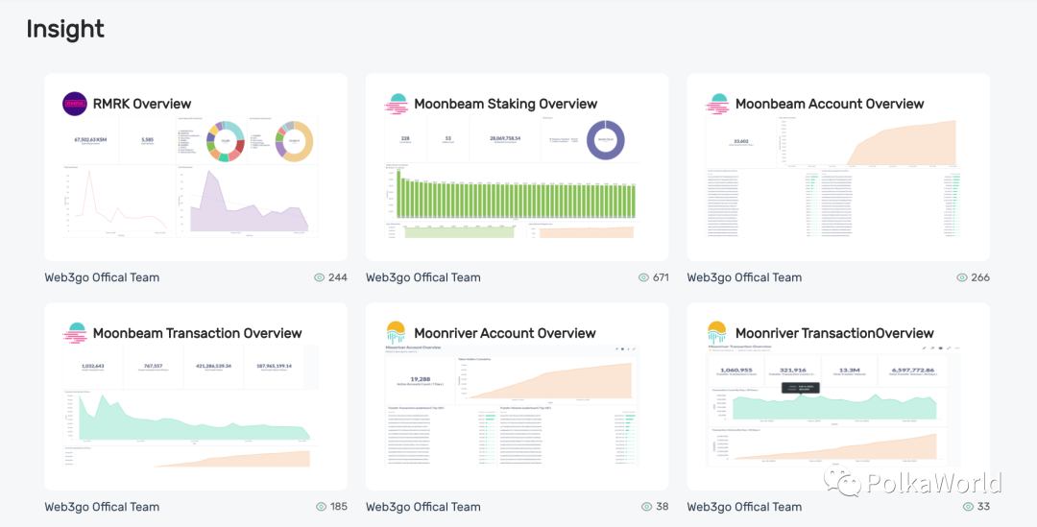Click the RMRK logo icon
The width and height of the screenshot is (1037, 527).
(x=75, y=104)
